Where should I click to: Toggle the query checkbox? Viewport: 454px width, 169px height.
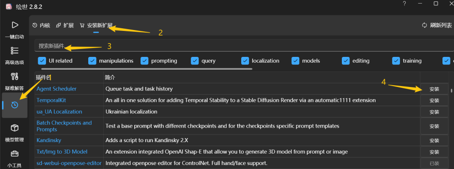pos(195,61)
